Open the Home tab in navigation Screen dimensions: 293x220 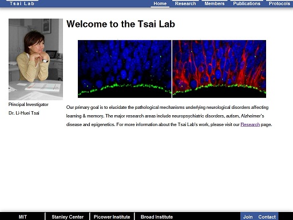pyautogui.click(x=160, y=3)
